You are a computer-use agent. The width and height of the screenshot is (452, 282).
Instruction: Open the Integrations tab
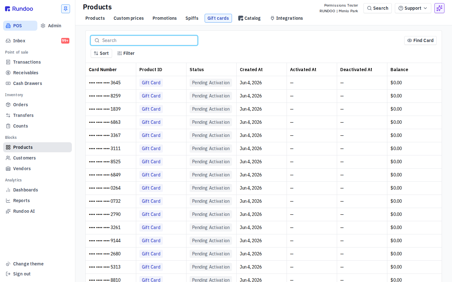[x=287, y=18]
